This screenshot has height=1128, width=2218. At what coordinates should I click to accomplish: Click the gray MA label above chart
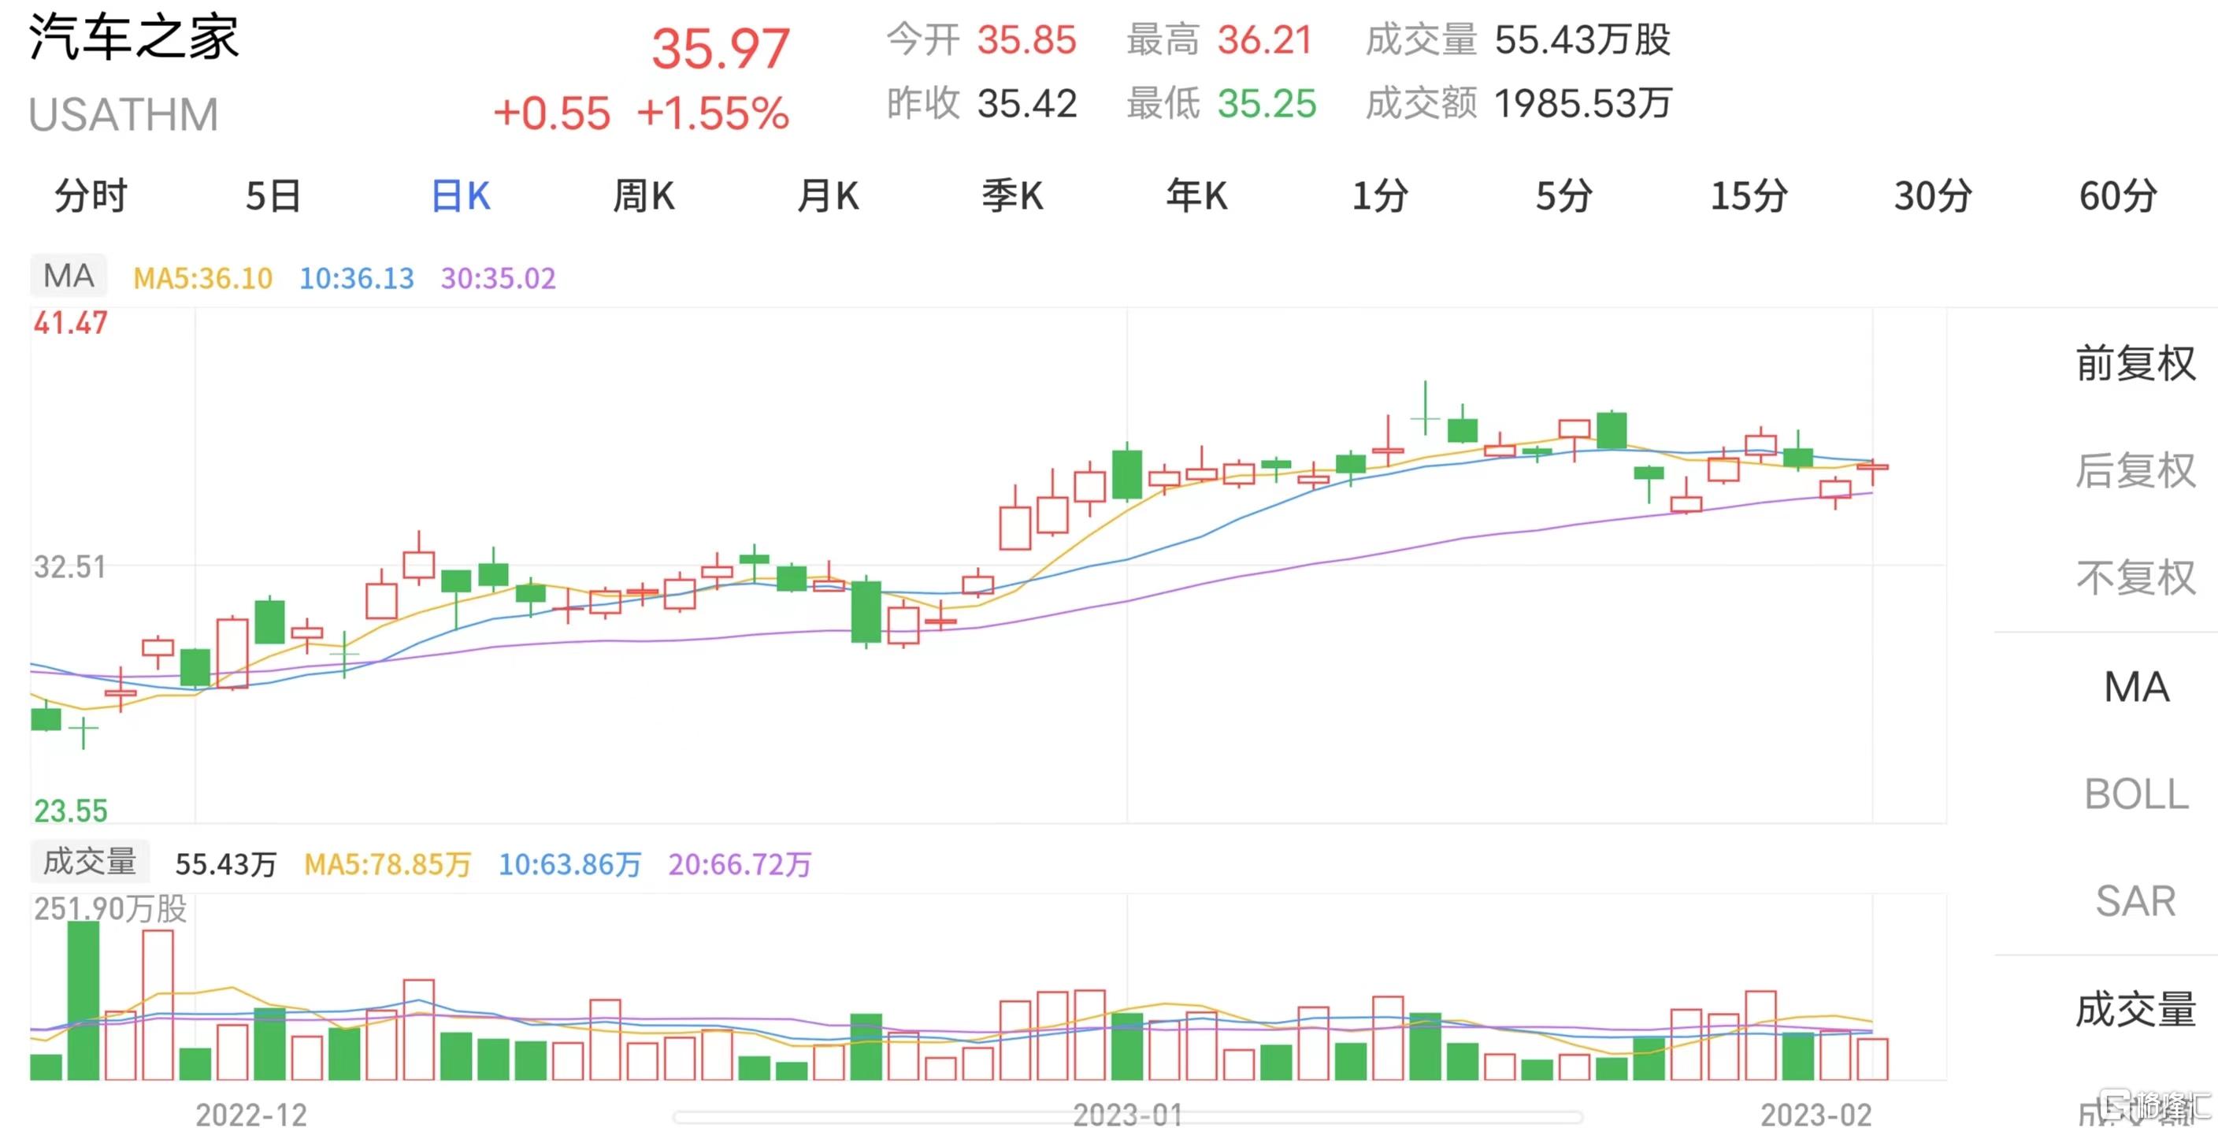tap(69, 276)
